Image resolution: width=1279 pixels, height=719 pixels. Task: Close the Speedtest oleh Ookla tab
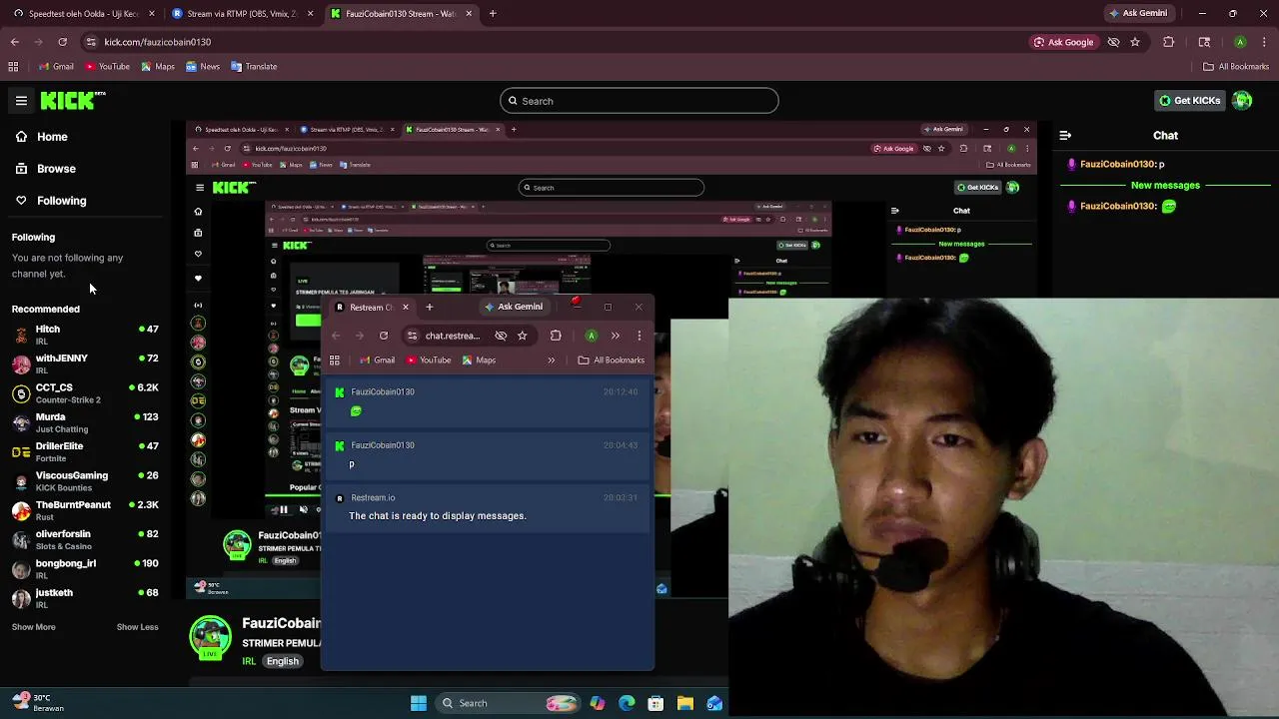(x=152, y=14)
